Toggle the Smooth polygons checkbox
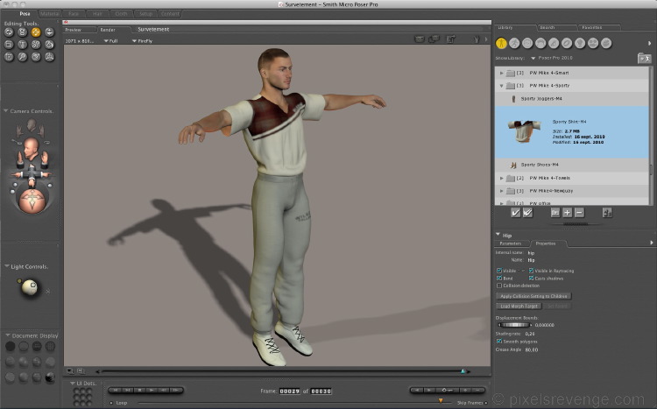 click(499, 342)
